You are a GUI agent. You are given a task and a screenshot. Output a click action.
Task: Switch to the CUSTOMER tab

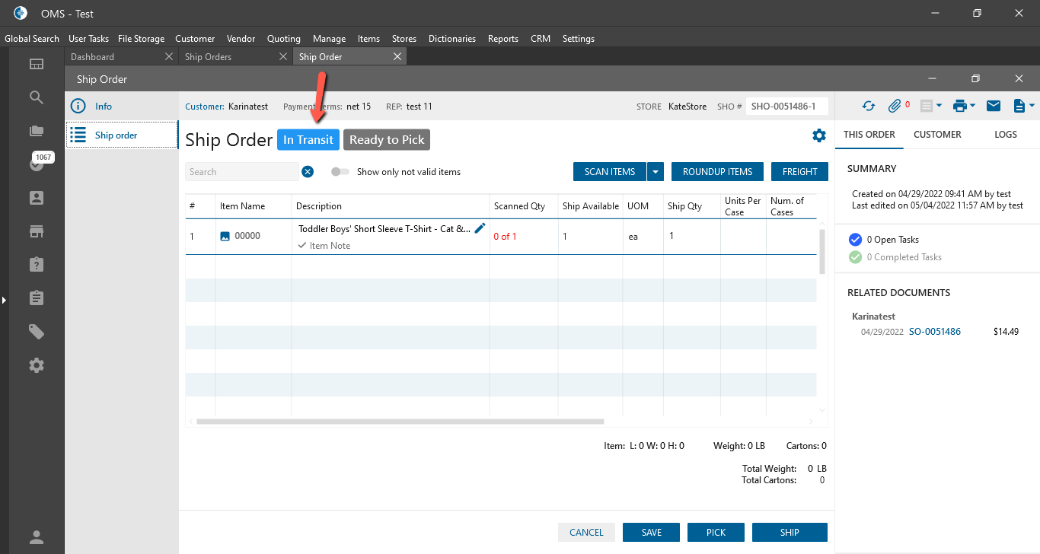(x=937, y=135)
